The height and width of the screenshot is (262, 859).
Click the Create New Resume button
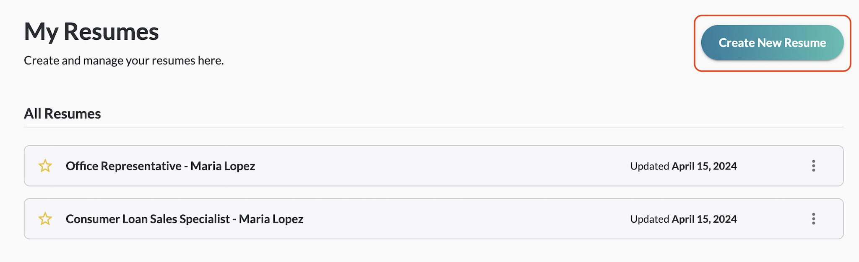pos(772,43)
